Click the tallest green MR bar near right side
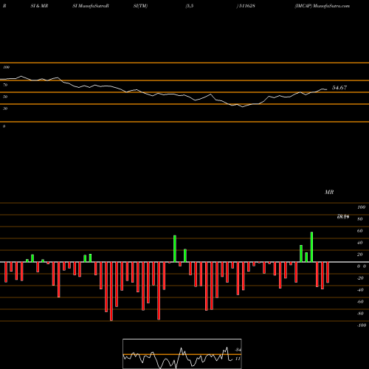The image size is (369, 369). pyautogui.click(x=311, y=247)
